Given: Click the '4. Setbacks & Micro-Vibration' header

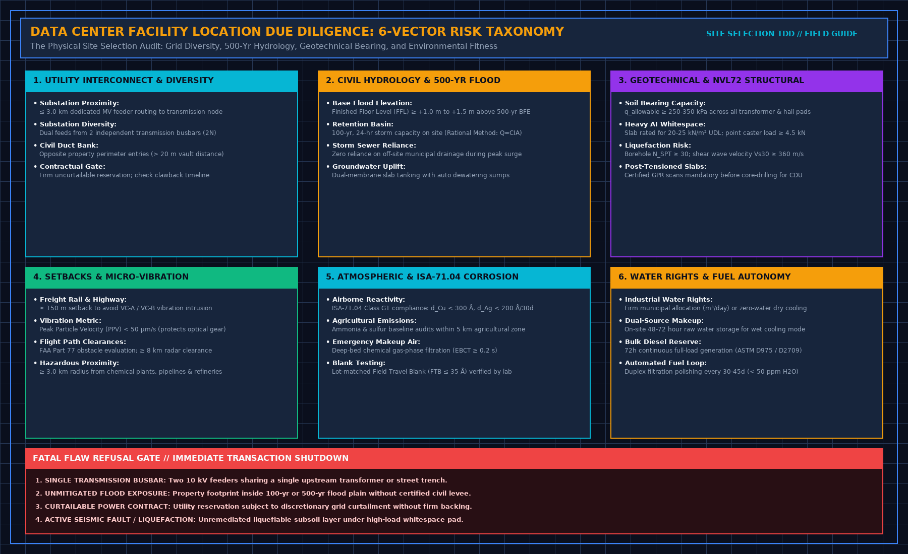Looking at the screenshot, I should click(161, 278).
